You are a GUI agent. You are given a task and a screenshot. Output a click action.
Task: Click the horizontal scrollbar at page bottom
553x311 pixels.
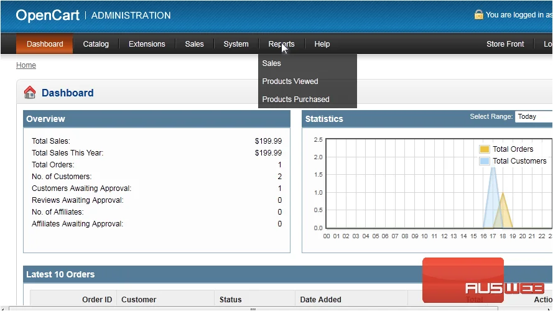point(253,309)
